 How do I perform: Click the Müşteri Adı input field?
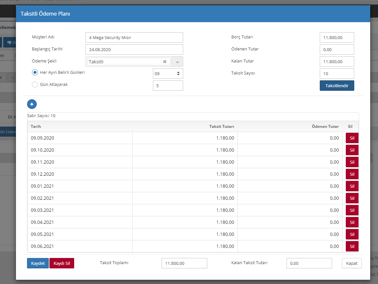coord(134,37)
